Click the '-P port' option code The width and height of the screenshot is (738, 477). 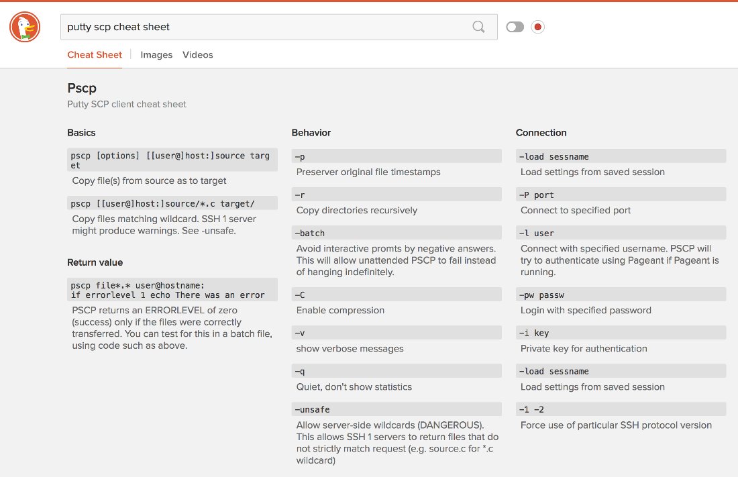621,195
